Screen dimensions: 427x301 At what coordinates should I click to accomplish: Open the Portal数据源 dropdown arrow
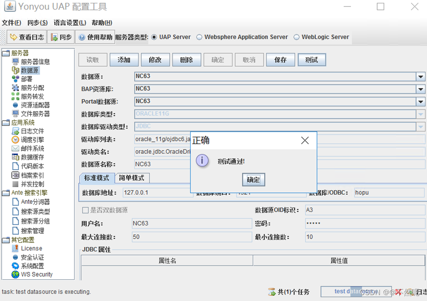click(421, 102)
